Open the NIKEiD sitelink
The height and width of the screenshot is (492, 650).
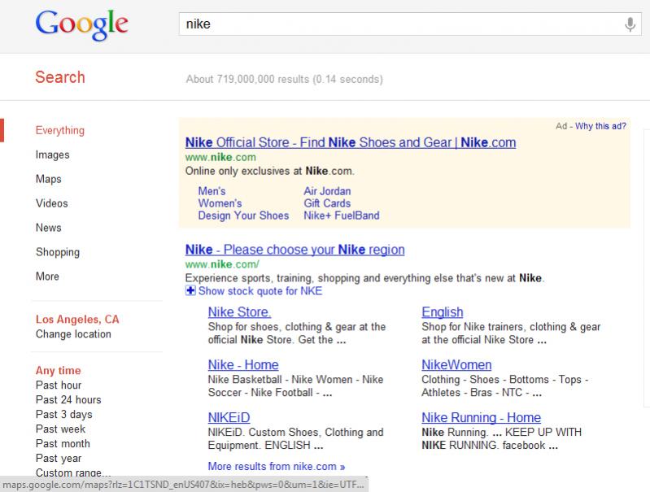pyautogui.click(x=229, y=417)
